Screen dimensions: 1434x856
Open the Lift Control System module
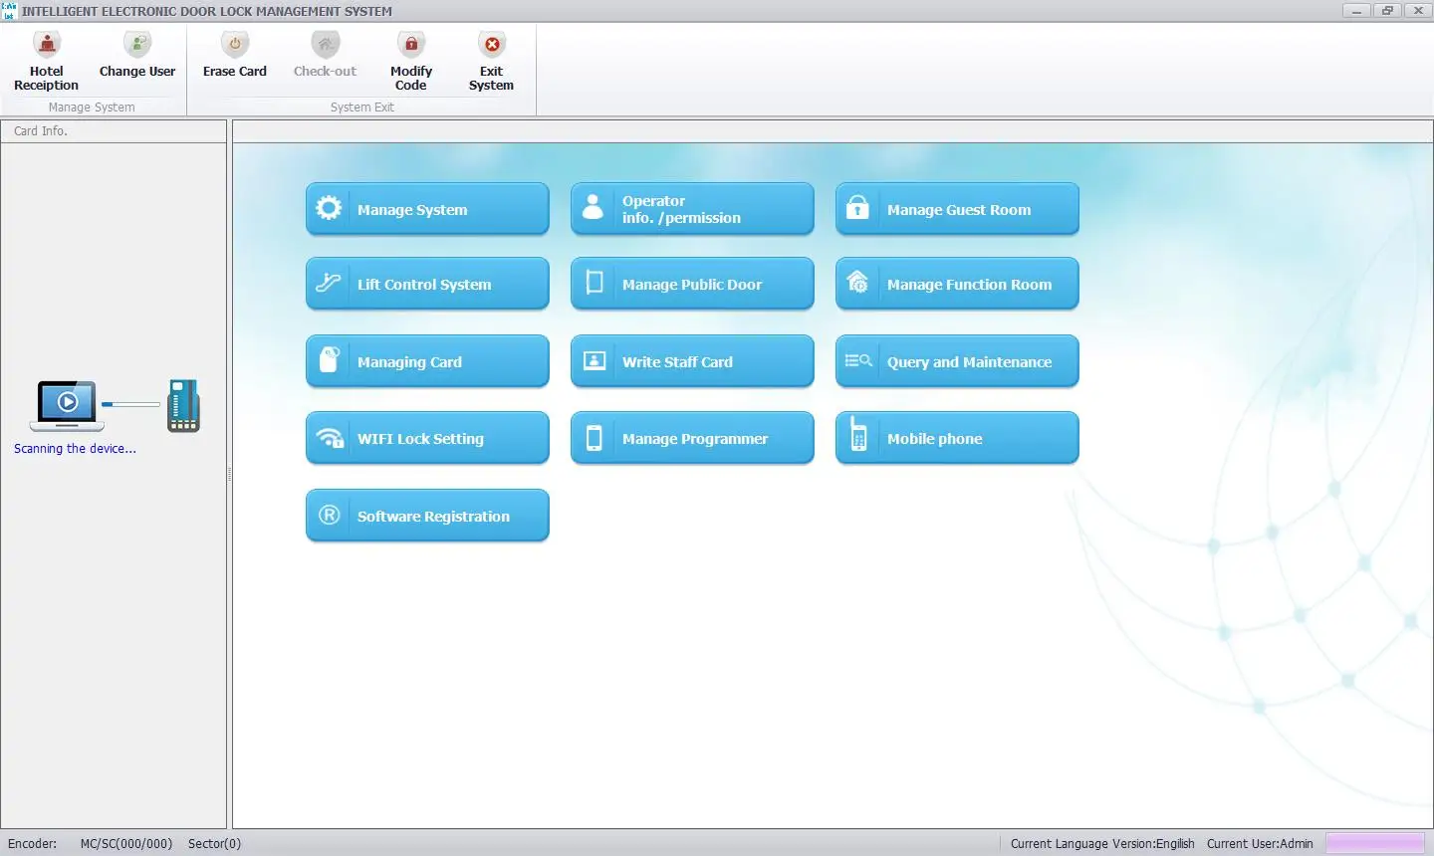427,284
